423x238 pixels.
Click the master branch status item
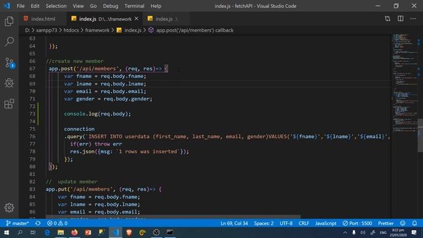point(17,223)
